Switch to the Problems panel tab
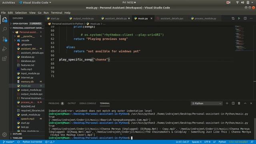 56,103
